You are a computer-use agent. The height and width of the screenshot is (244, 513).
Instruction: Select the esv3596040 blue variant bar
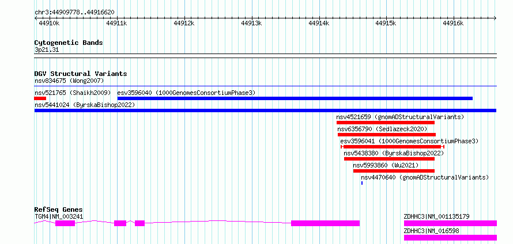(295, 98)
